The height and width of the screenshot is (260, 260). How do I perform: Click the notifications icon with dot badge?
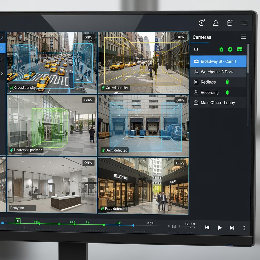coord(230,23)
